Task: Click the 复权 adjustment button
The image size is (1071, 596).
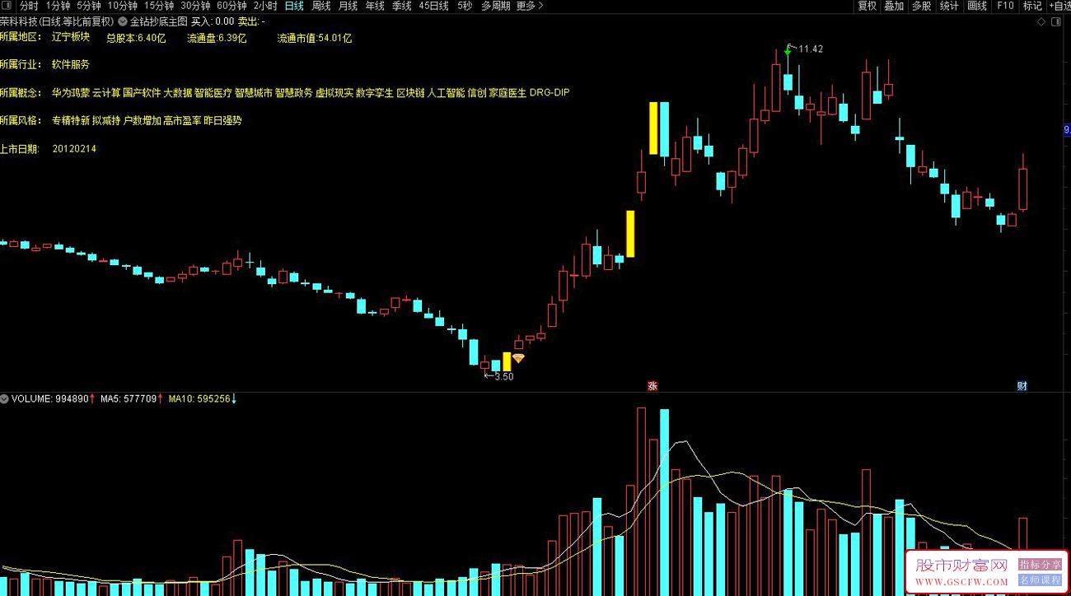Action: [868, 6]
